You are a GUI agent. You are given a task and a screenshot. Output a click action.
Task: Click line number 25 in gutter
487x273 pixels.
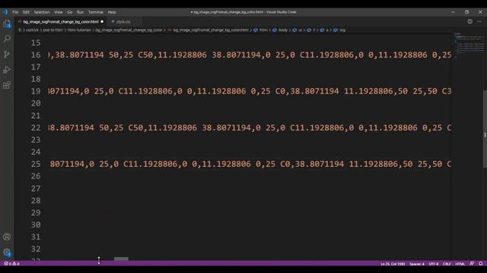(x=36, y=164)
